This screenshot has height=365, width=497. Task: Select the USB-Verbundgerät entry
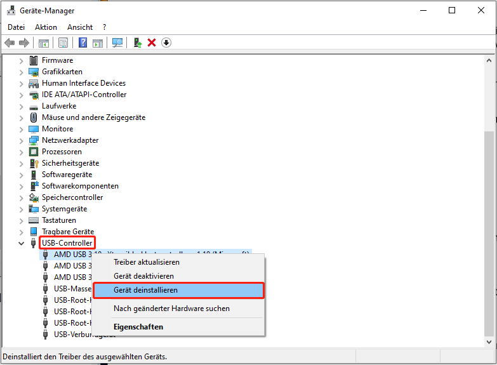[x=72, y=335]
